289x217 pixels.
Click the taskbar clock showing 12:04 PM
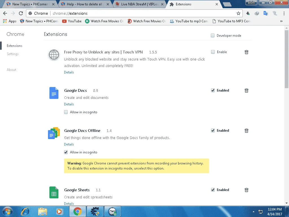275,212
